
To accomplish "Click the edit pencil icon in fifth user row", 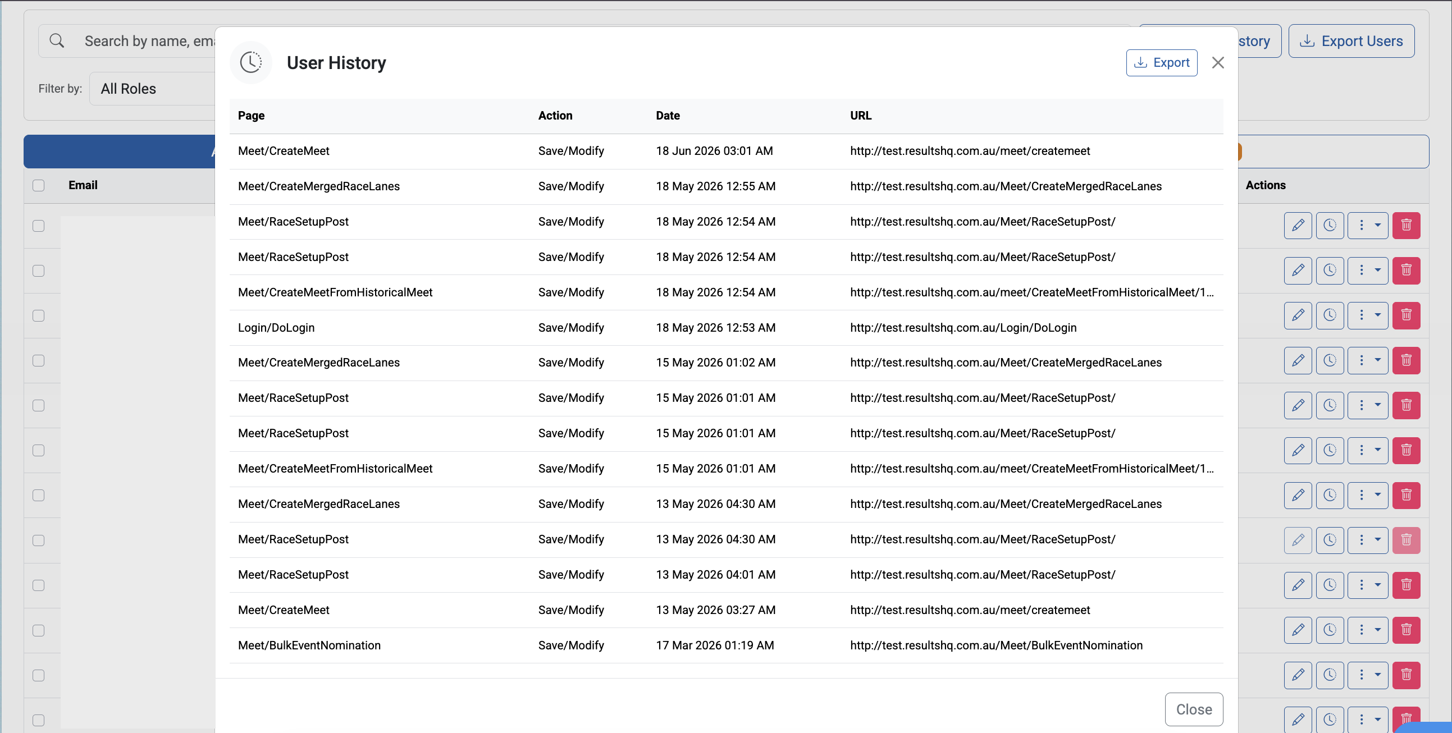I will [1298, 405].
